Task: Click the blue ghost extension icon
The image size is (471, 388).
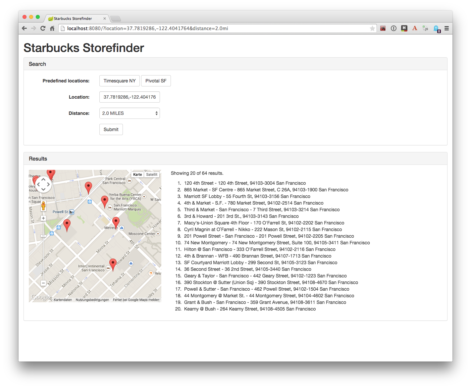Action: coord(436,29)
